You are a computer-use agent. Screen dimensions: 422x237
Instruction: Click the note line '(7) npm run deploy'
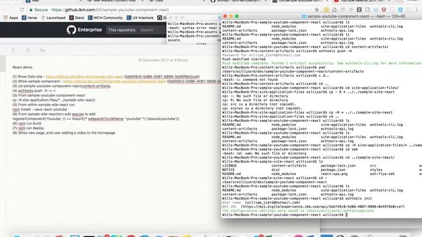tap(28, 128)
